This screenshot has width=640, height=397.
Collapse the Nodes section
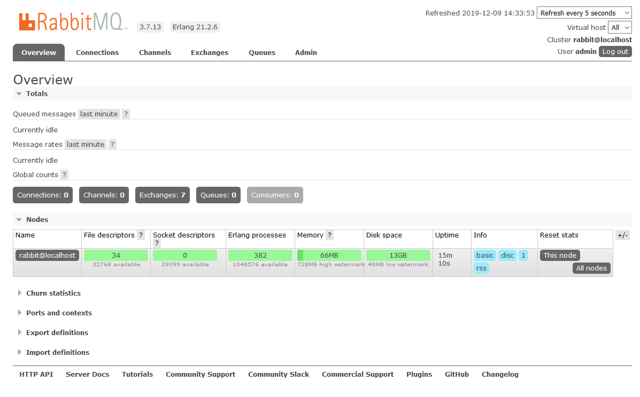pos(37,220)
